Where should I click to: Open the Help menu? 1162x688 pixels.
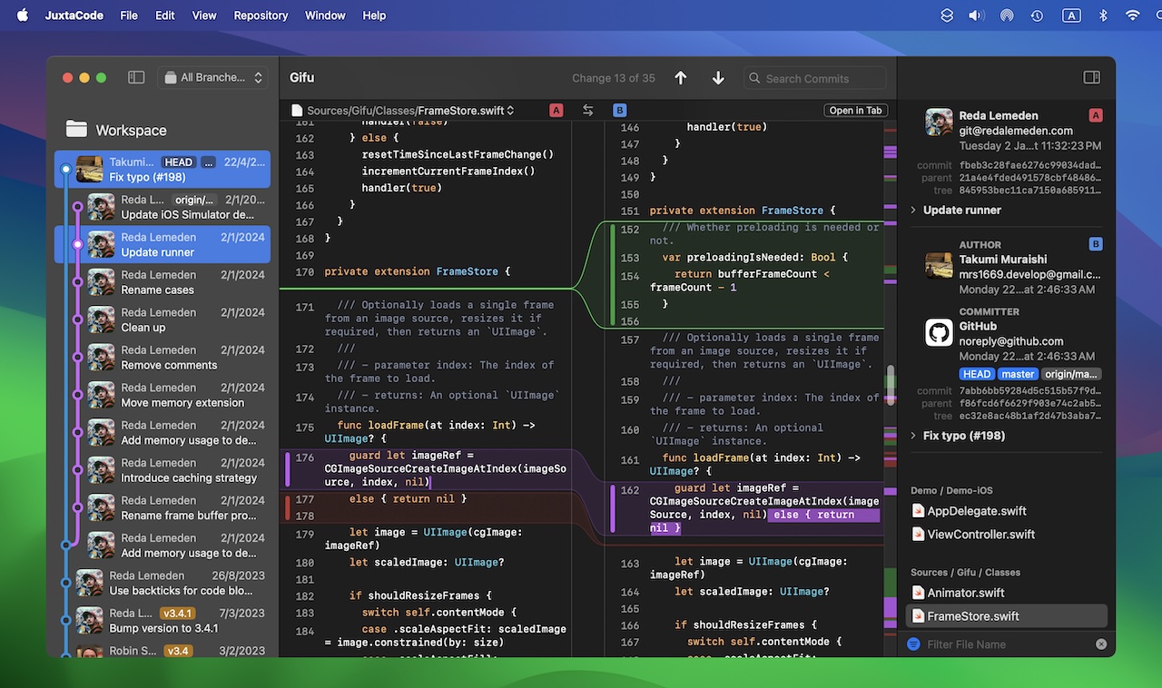click(374, 15)
